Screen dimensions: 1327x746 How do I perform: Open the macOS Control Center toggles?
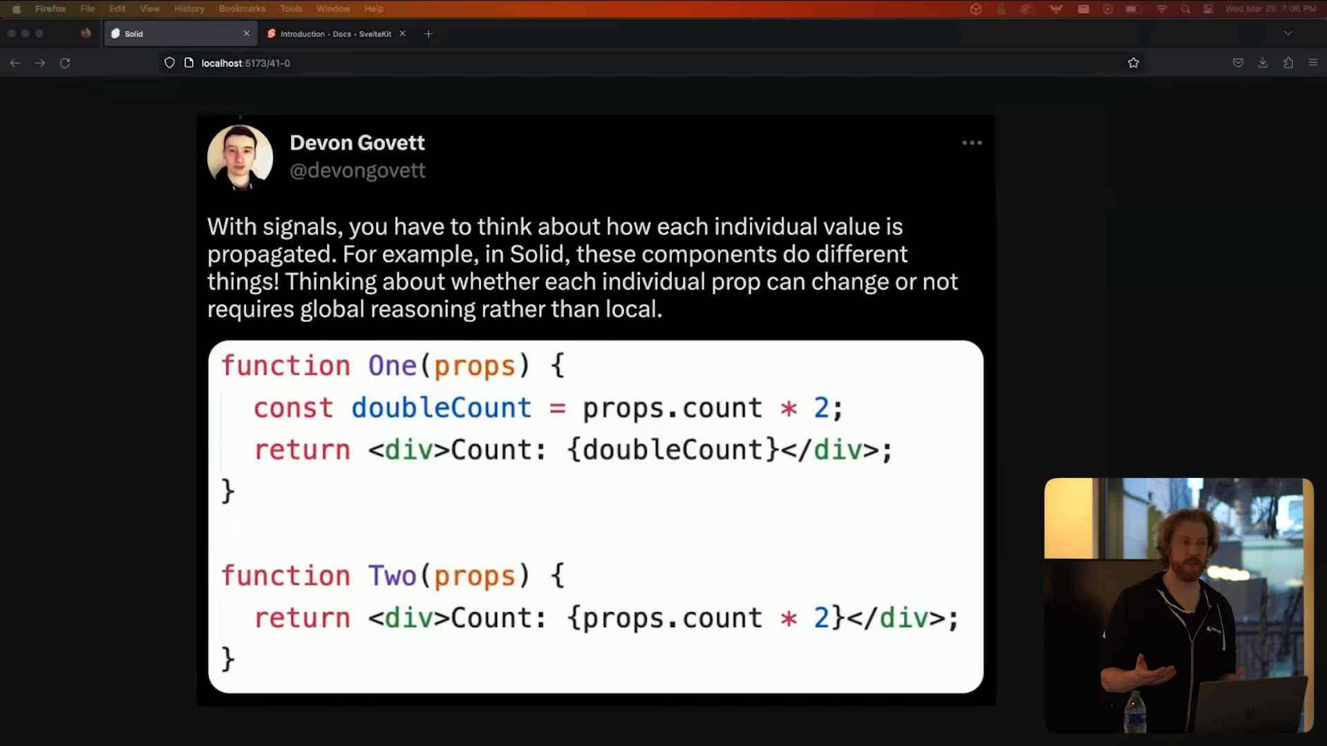click(x=1208, y=9)
